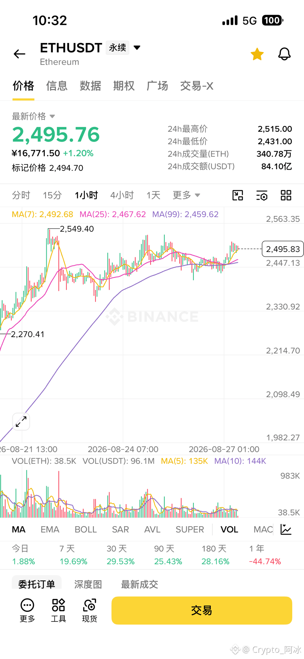
Task: Toggle the MA indicator
Action: (19, 530)
